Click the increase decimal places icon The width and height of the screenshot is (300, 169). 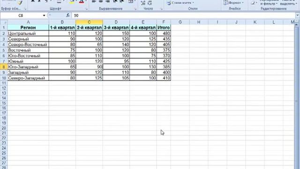pyautogui.click(x=143, y=3)
